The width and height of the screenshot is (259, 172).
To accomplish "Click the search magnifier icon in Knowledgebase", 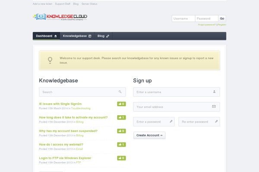I will (120, 92).
